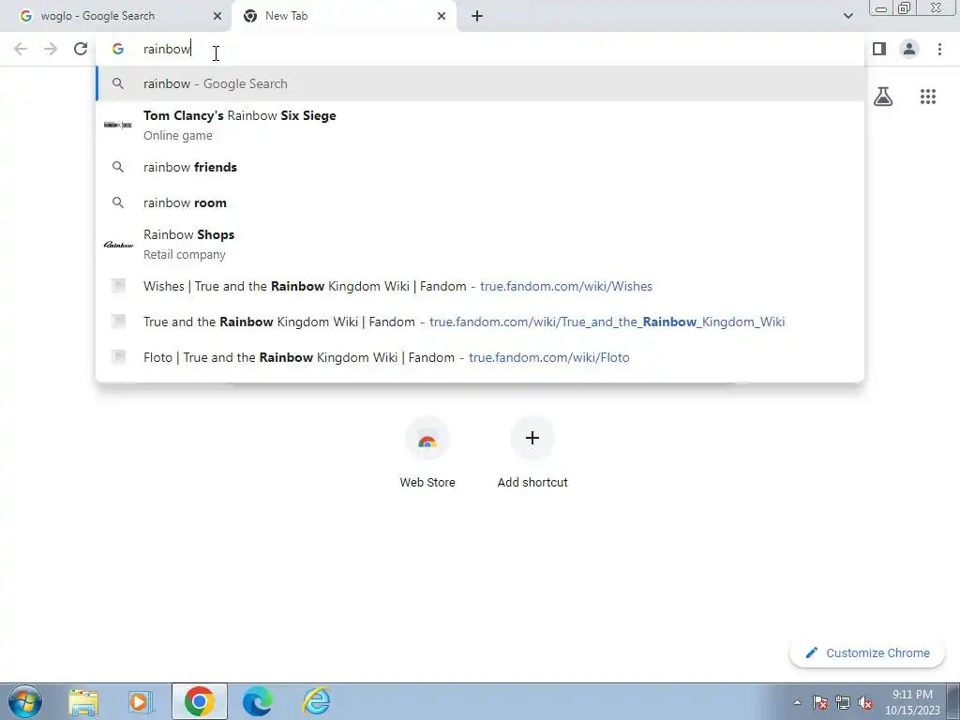Open the Chrome Labs flask icon
Screen dimensions: 960x720
883,97
